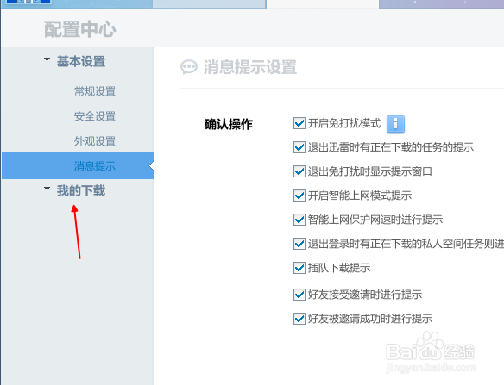Toggle 退出登录时有正在下载的私人空间任务 checkbox
The height and width of the screenshot is (385, 504).
click(x=299, y=244)
